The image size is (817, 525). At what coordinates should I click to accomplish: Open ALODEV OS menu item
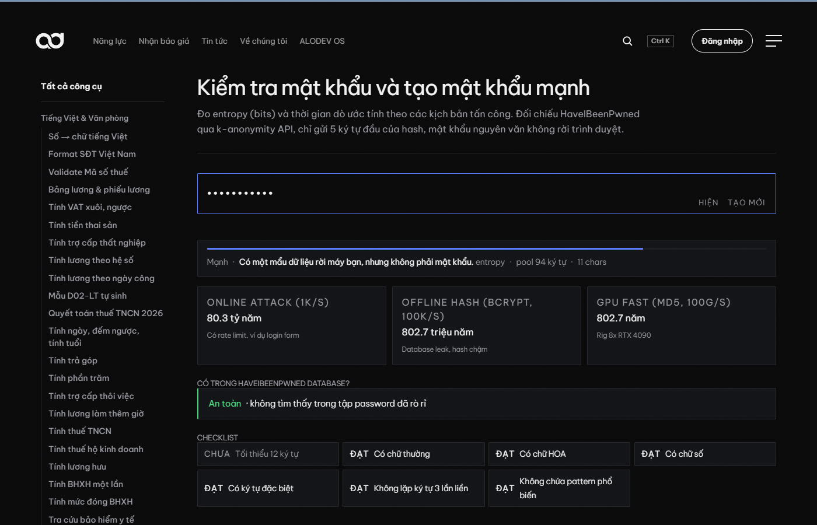tap(322, 41)
